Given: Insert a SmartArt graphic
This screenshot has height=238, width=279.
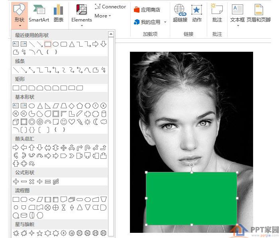Looking at the screenshot, I should pos(39,14).
